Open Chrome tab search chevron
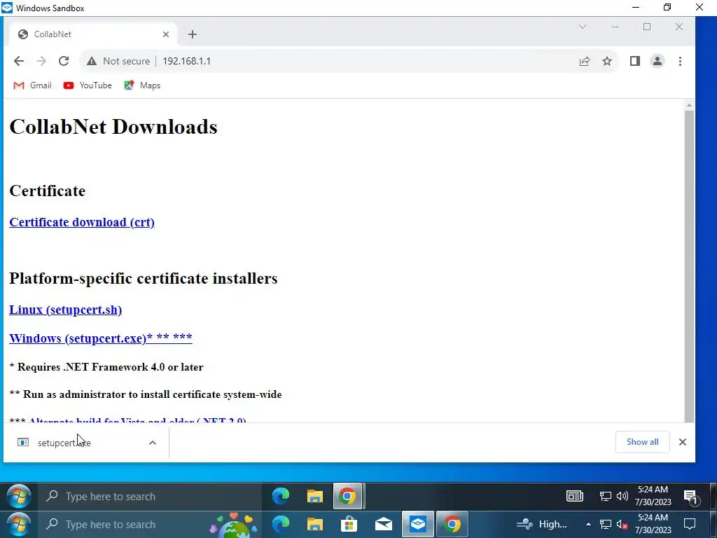The image size is (717, 538). click(582, 27)
